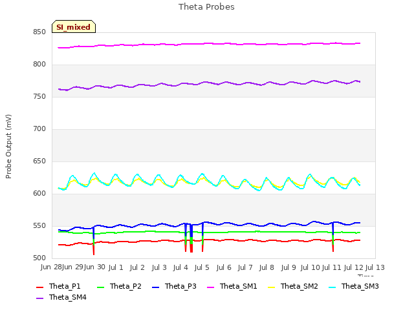The width and height of the screenshot is (414, 310).
Task: Click the Jul 2 x-axis date label
Action: coord(137,267)
